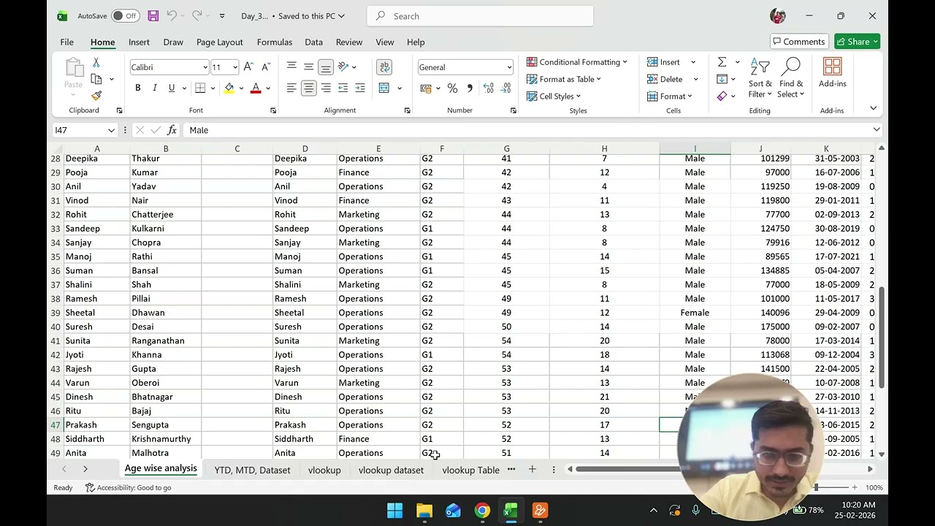
Task: Toggle Middle Align button
Action: point(308,67)
